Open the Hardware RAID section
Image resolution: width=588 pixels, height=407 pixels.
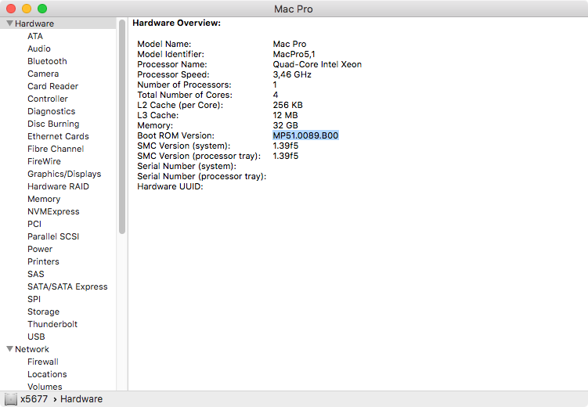pos(58,186)
